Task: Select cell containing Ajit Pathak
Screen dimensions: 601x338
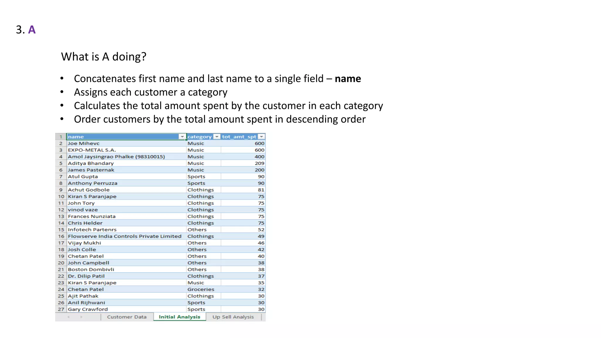Action: pyautogui.click(x=126, y=296)
